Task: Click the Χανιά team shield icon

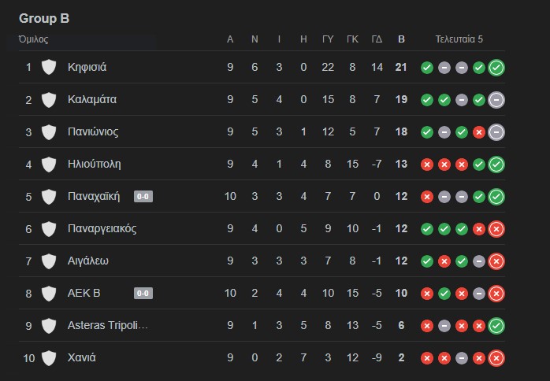Action: [49, 358]
